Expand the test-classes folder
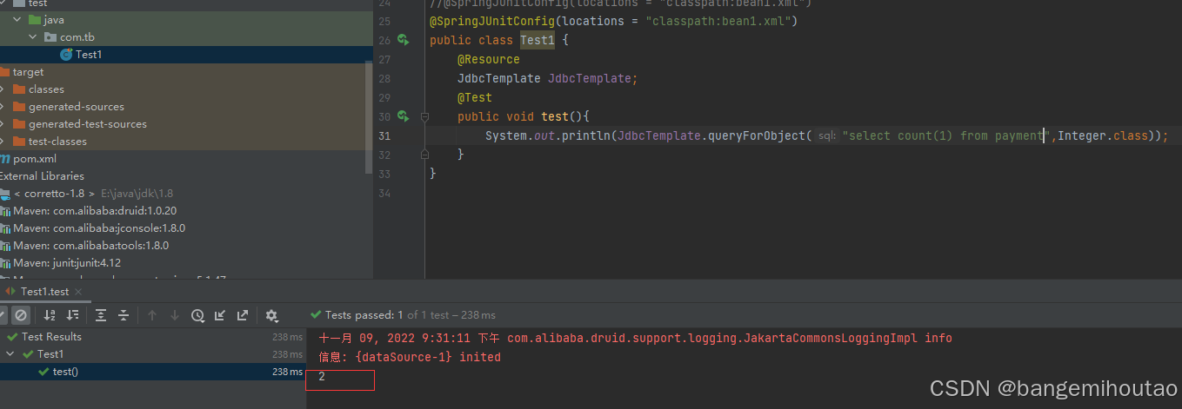This screenshot has height=409, width=1182. click(x=2, y=141)
